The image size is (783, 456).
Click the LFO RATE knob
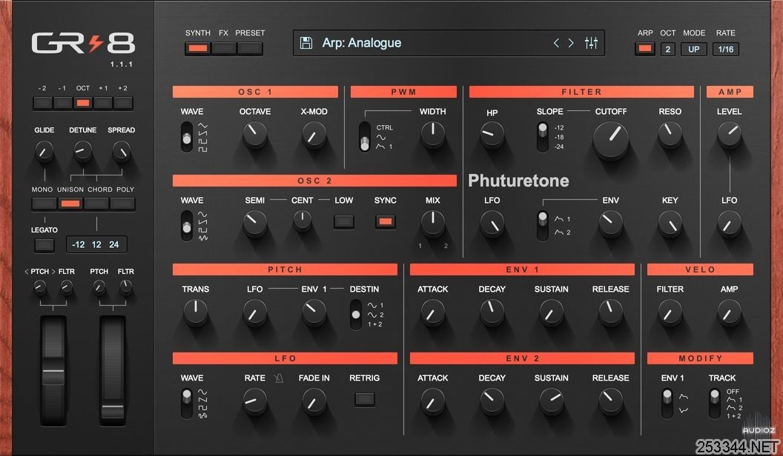(254, 400)
